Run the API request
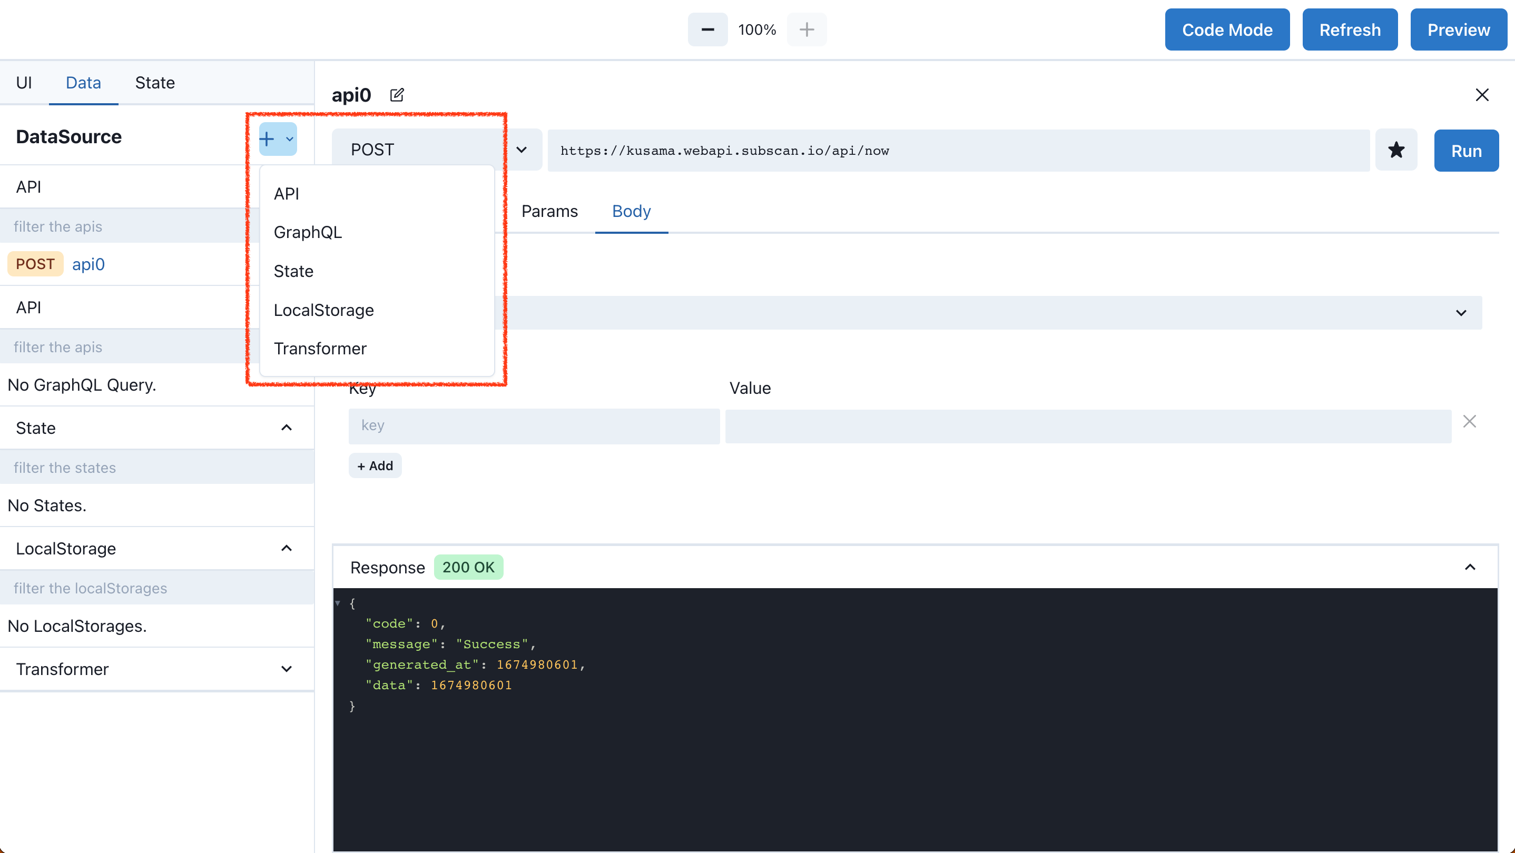This screenshot has height=853, width=1515. [x=1466, y=151]
